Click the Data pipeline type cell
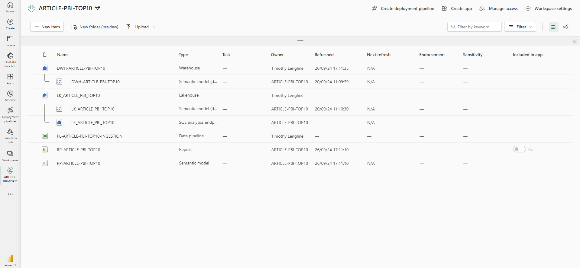 pyautogui.click(x=191, y=136)
